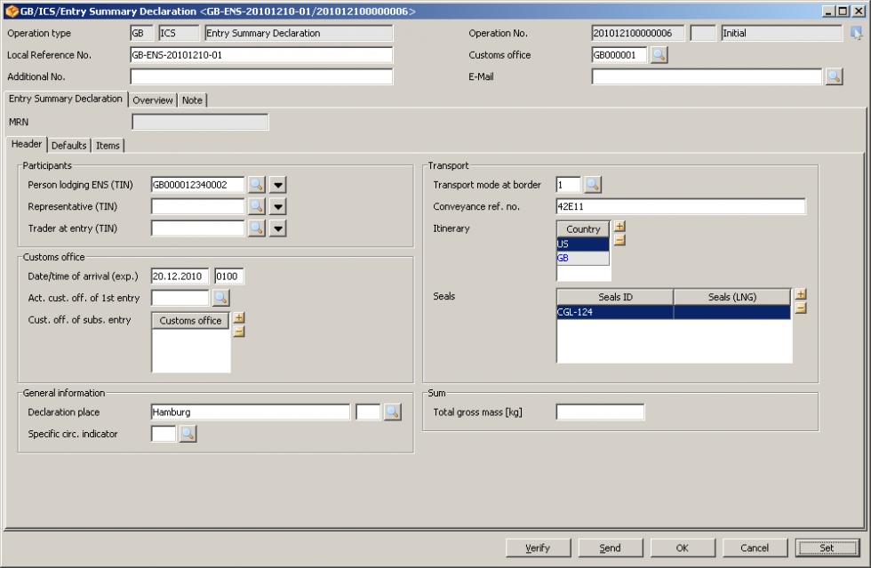Click the Verify button
This screenshot has width=871, height=568.
[538, 548]
